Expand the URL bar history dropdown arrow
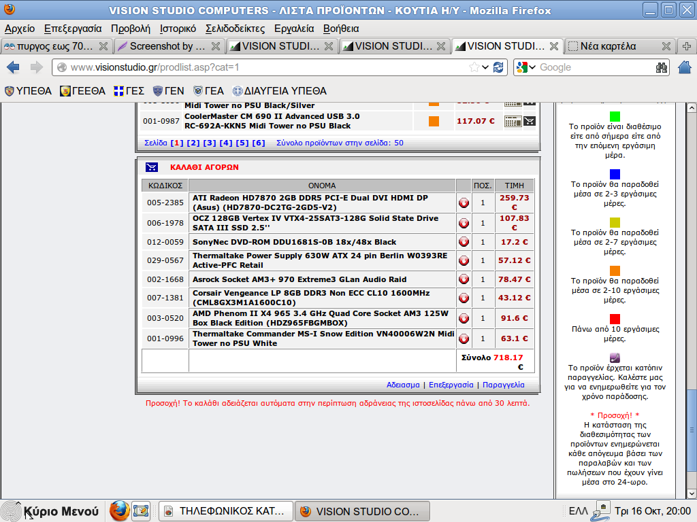 click(x=485, y=67)
